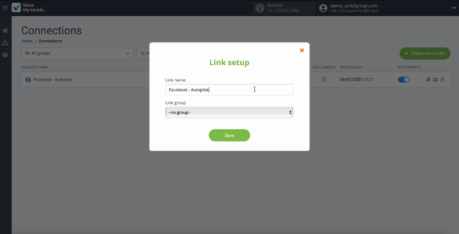This screenshot has width=459, height=234.
Task: Close the Link setup dialog
Action: point(302,50)
